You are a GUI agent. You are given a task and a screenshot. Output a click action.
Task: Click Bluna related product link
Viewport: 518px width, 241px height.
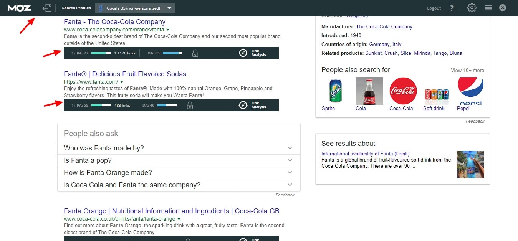point(456,53)
